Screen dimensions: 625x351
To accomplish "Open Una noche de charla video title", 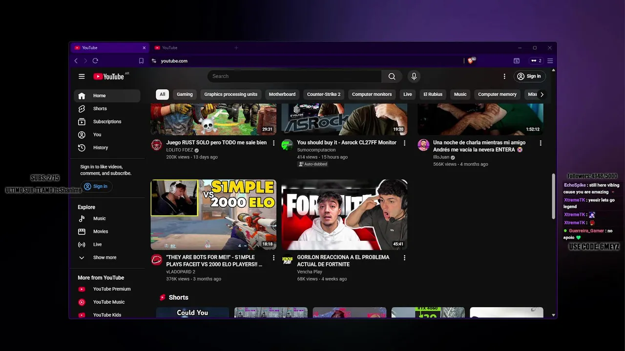I will click(x=479, y=146).
